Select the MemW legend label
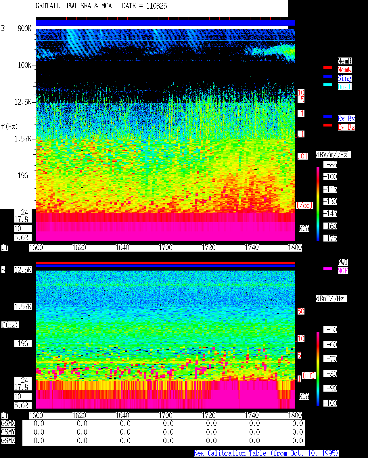This screenshot has height=458, width=368. (344, 70)
